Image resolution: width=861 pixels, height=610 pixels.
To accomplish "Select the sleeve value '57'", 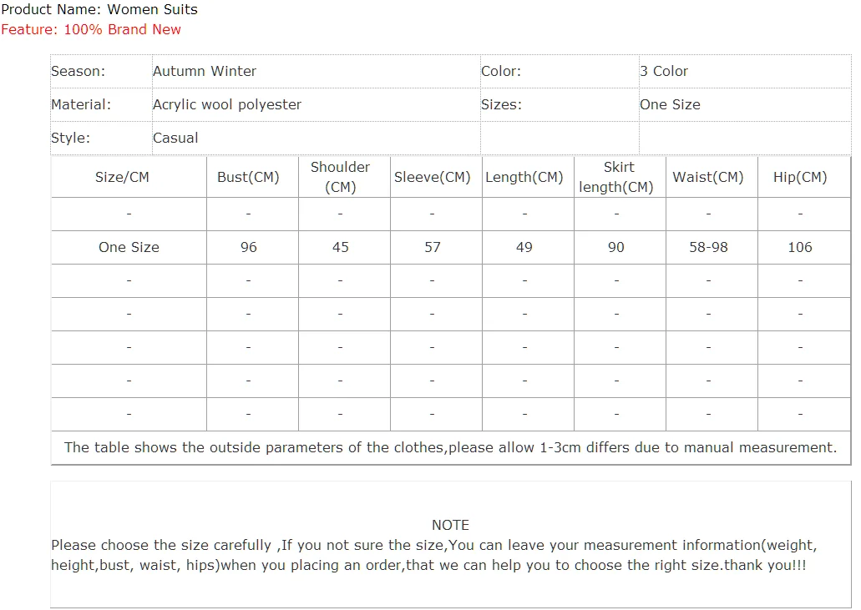I will (x=433, y=247).
